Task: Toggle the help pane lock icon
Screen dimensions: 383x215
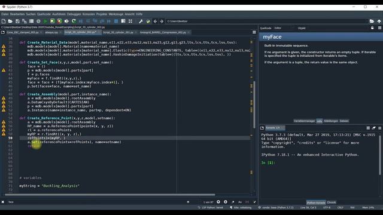Action: click(372, 28)
